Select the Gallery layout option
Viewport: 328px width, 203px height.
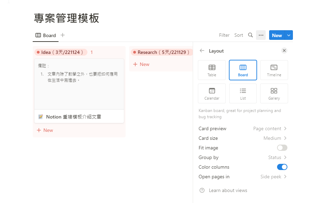point(274,93)
